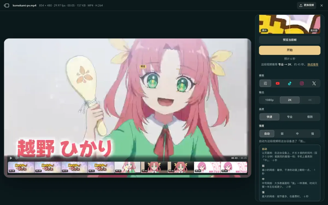Set output to 1080p

click(x=270, y=100)
